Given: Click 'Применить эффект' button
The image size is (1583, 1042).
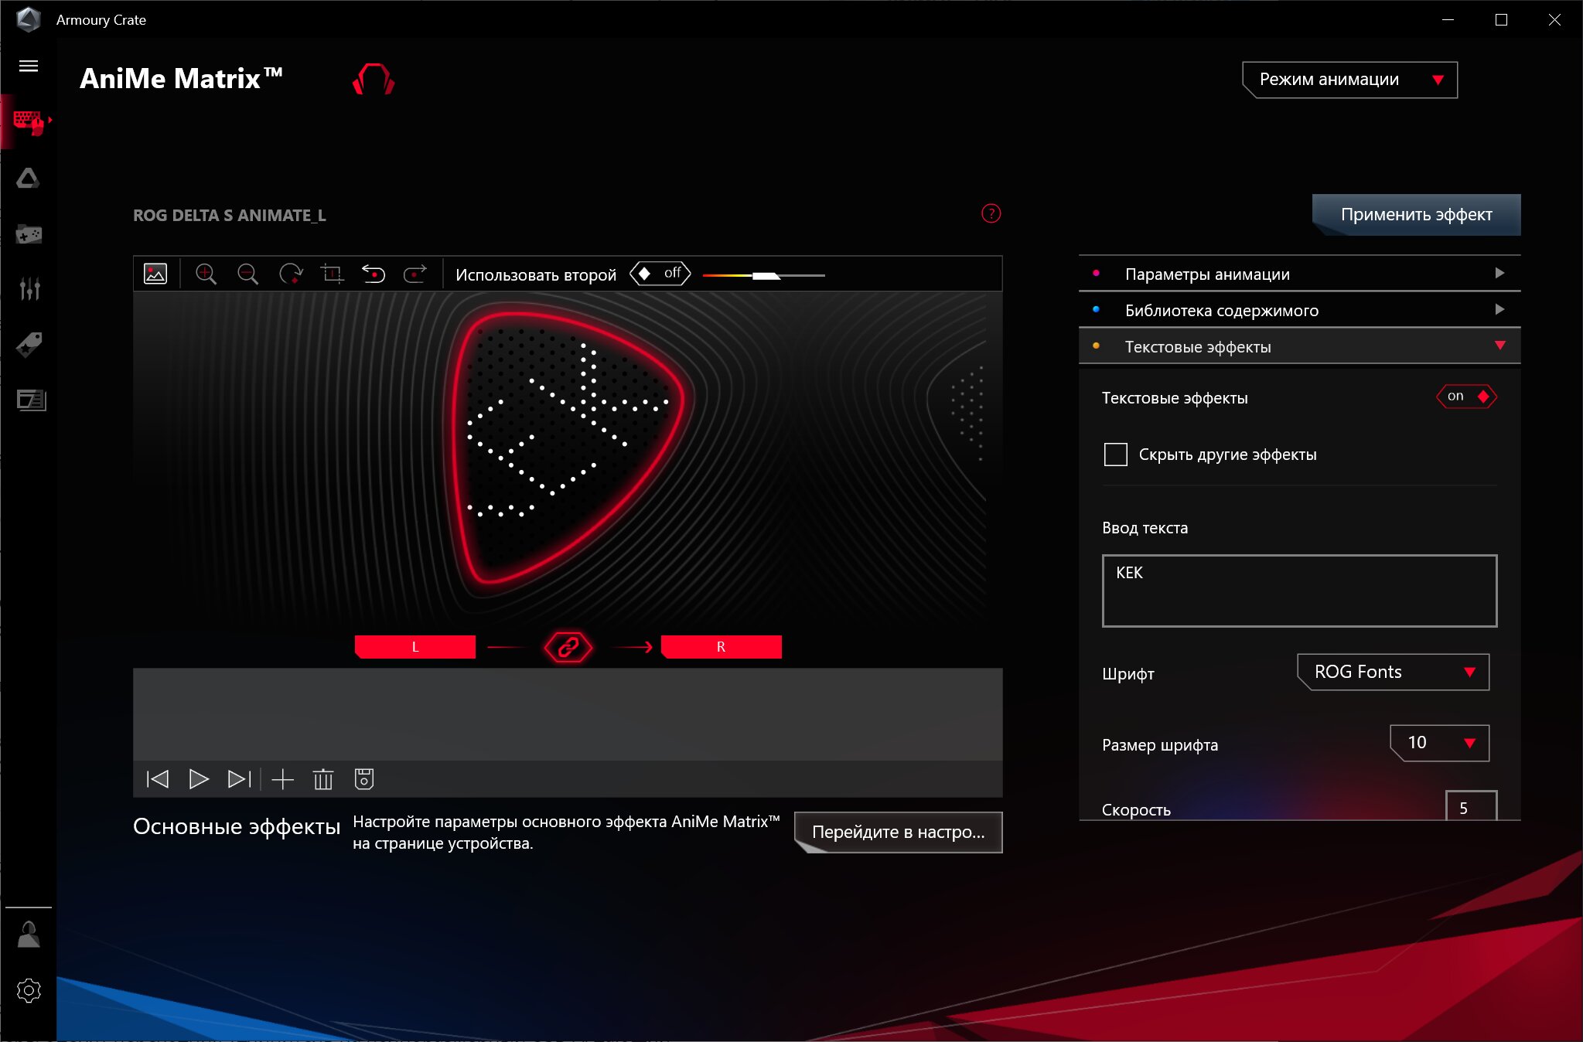Looking at the screenshot, I should click(1416, 215).
